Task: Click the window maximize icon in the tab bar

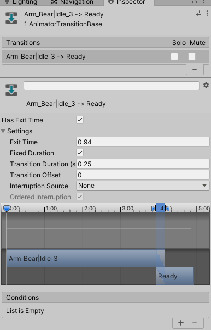Action: point(195,2)
